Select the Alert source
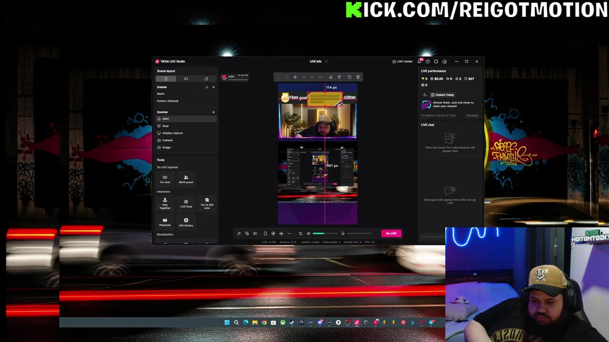The width and height of the screenshot is (609, 342). [x=186, y=119]
